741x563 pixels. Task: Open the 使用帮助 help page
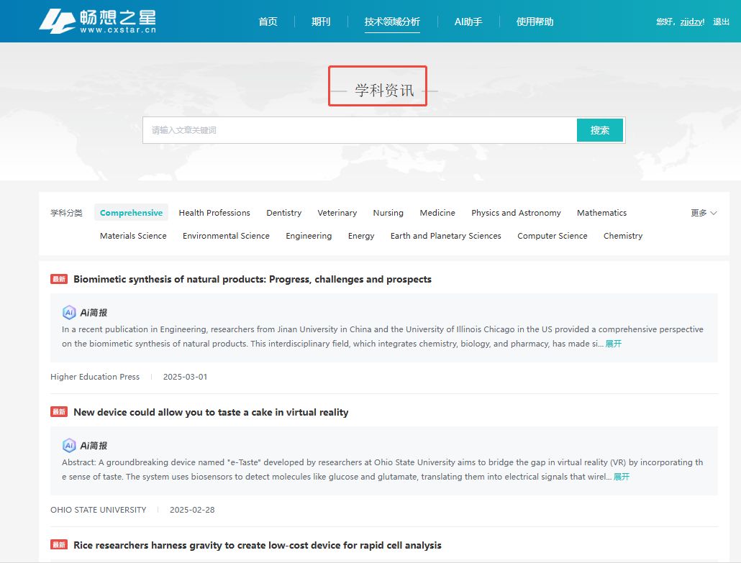point(535,22)
